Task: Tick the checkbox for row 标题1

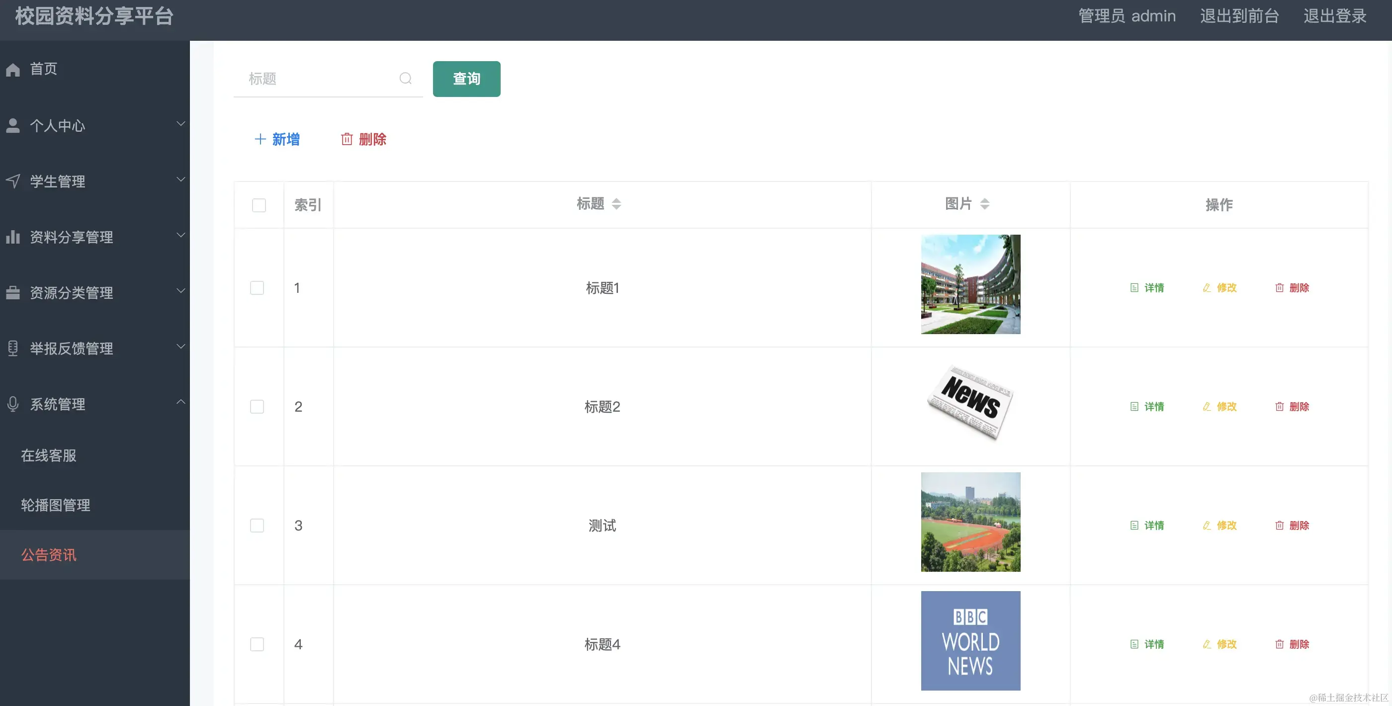Action: (257, 287)
